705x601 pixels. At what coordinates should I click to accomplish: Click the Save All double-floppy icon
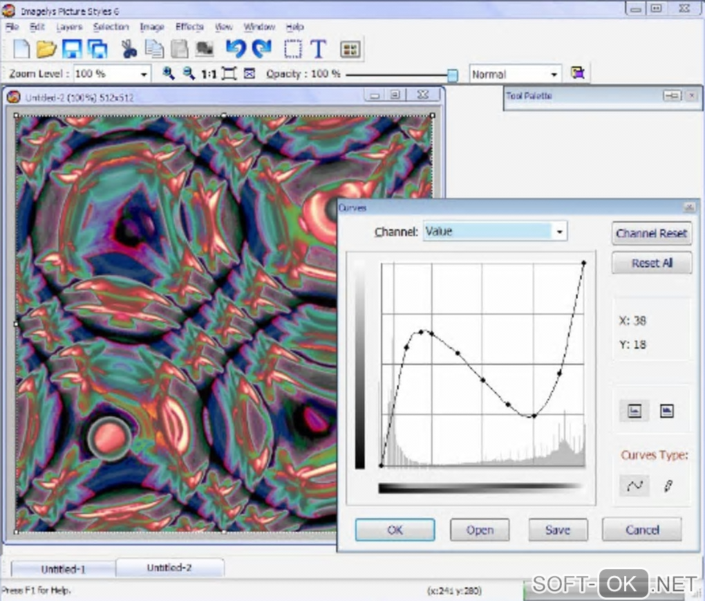point(97,49)
